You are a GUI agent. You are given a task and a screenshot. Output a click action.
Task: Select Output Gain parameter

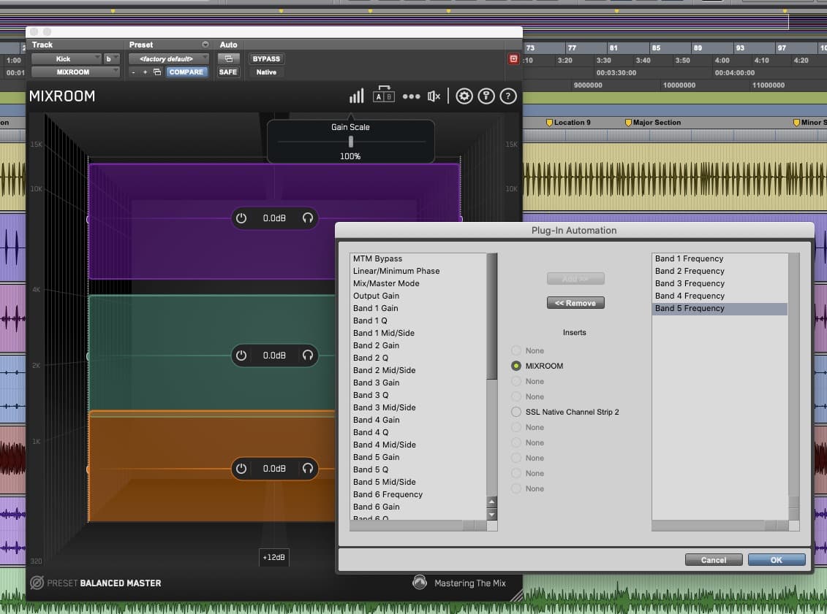click(x=376, y=296)
